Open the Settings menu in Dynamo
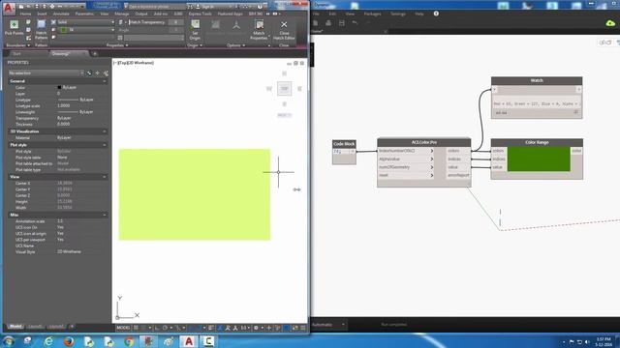This screenshot has width=620, height=348. [398, 14]
